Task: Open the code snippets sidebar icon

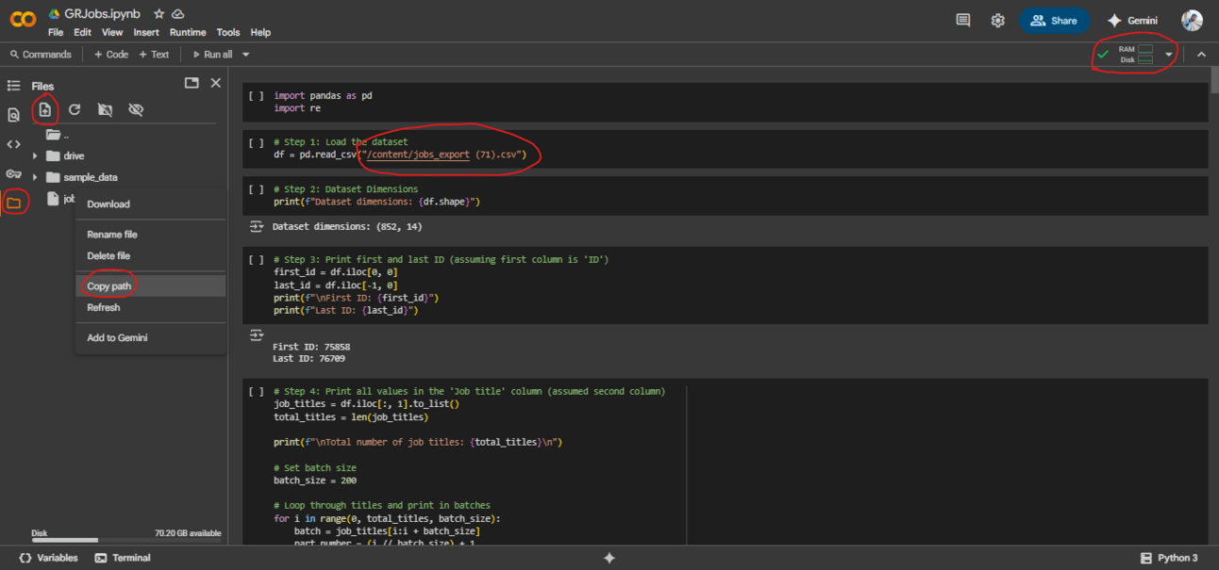Action: coord(13,144)
